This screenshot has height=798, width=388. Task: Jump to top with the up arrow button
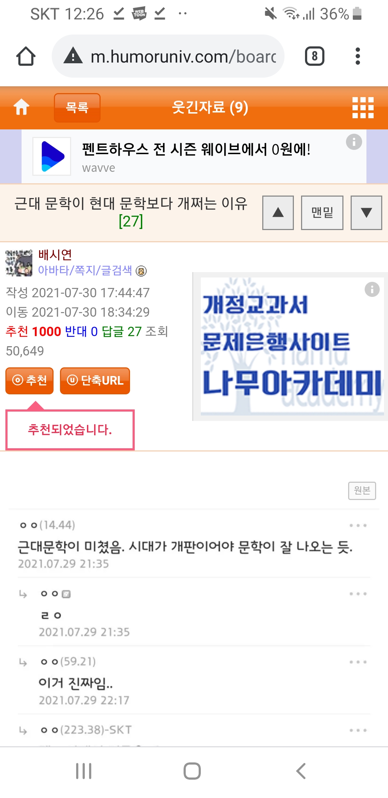[278, 213]
